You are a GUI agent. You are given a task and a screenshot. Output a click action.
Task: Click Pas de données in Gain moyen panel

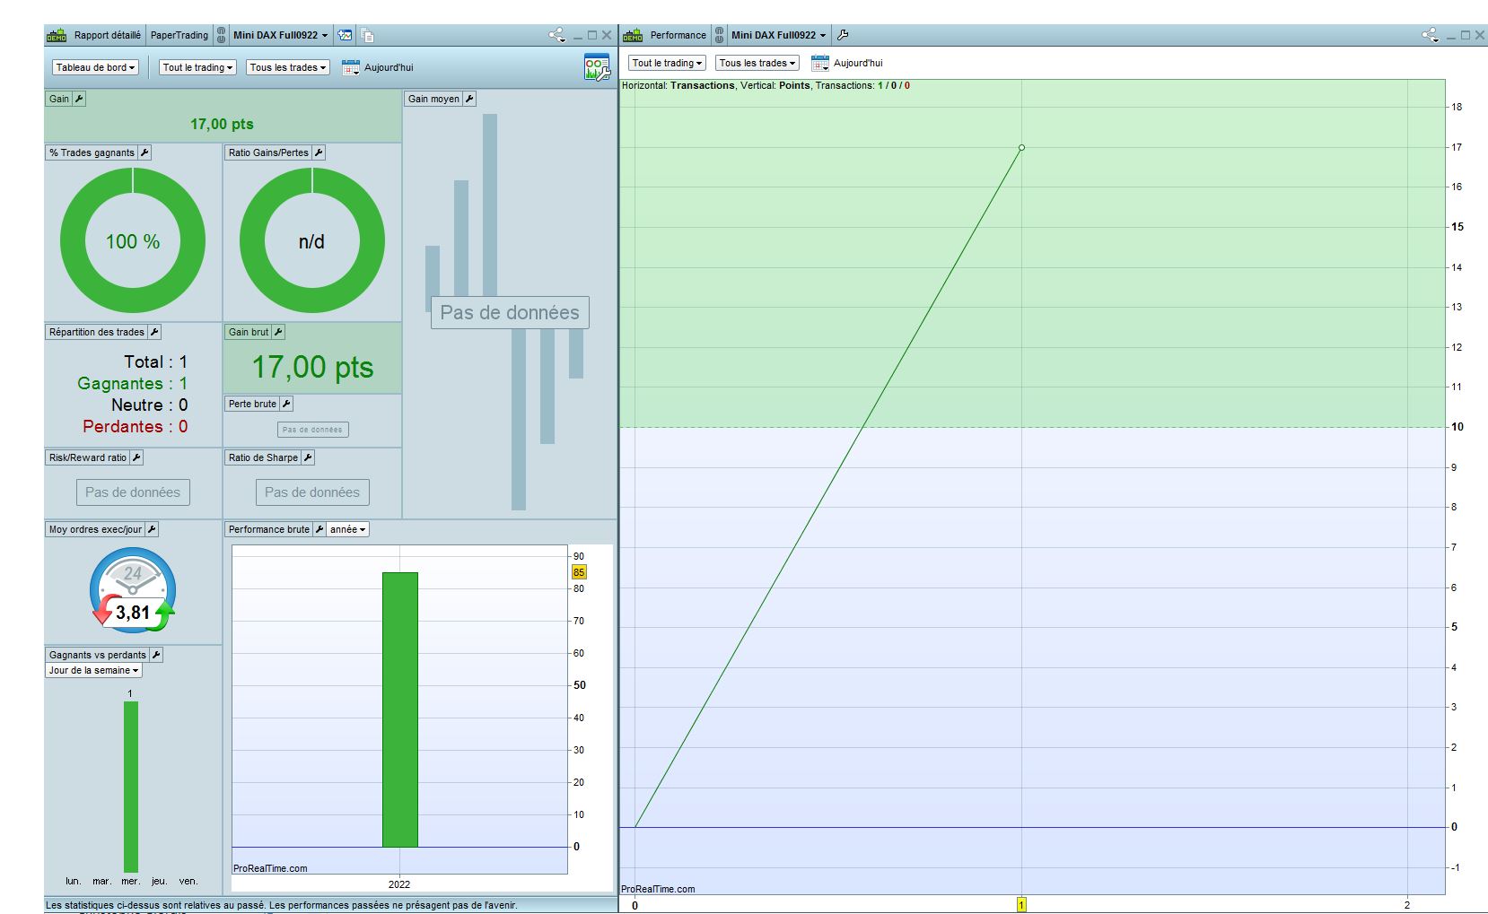click(x=510, y=312)
